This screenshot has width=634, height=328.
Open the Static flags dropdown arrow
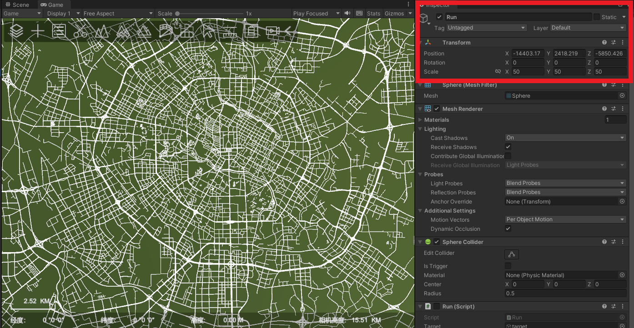[624, 17]
